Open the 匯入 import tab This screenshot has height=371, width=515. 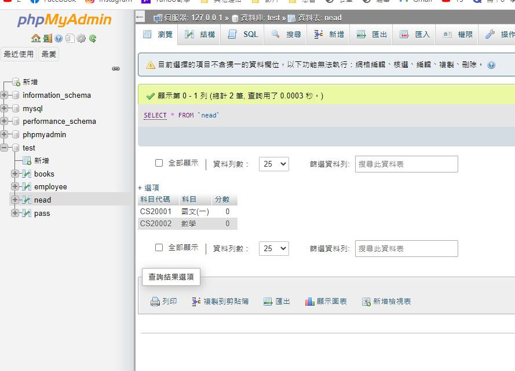point(414,35)
